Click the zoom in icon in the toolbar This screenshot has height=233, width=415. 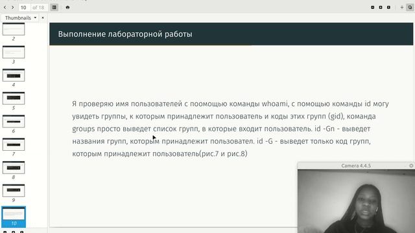pyautogui.click(x=381, y=7)
